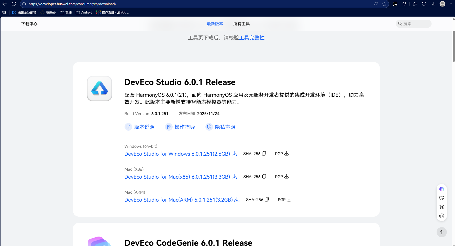Open the Copilot sidebar icon
The image size is (455, 246).
[x=441, y=189]
